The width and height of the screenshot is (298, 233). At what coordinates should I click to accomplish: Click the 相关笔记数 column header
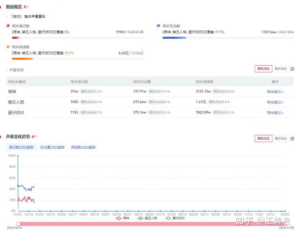coord(79,82)
